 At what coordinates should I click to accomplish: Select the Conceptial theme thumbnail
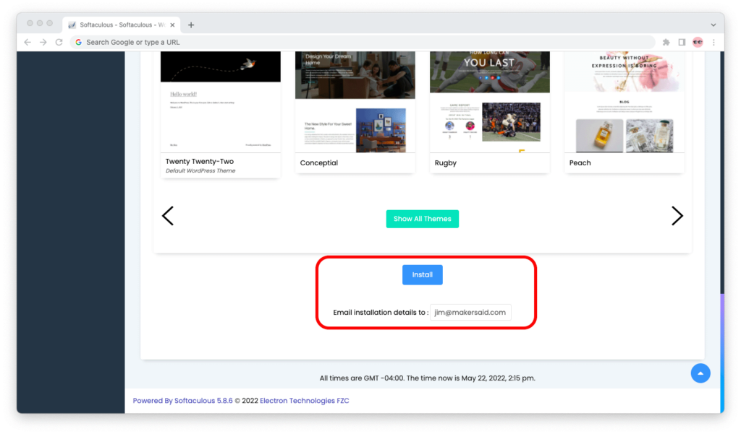coord(355,102)
